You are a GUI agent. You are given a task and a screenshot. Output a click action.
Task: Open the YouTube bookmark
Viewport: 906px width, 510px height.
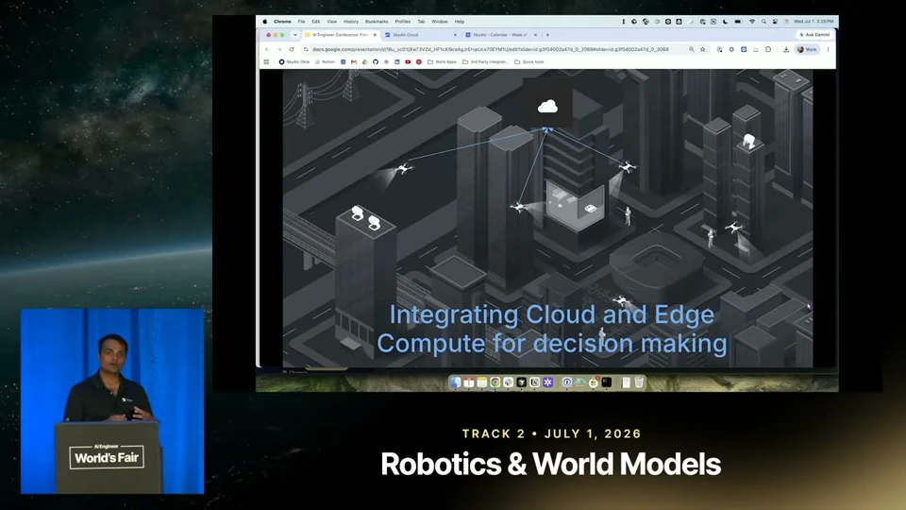pos(408,62)
